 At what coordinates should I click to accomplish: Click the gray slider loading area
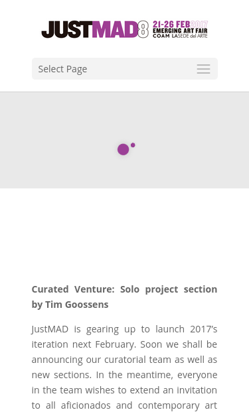pyautogui.click(x=125, y=140)
